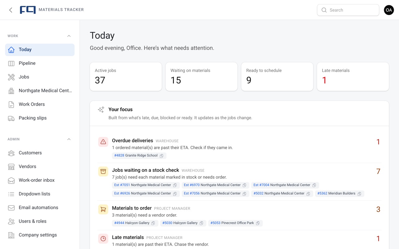The height and width of the screenshot is (249, 399).
Task: Click the Today home icon
Action: click(x=11, y=50)
